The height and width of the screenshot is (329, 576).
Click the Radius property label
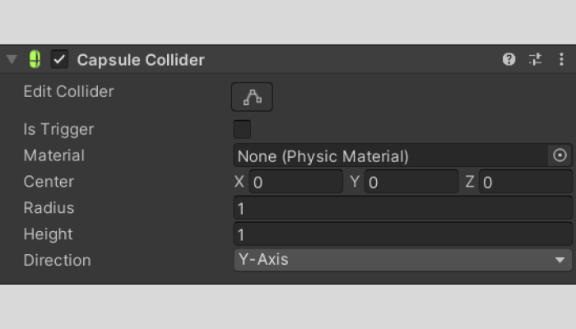click(x=49, y=208)
